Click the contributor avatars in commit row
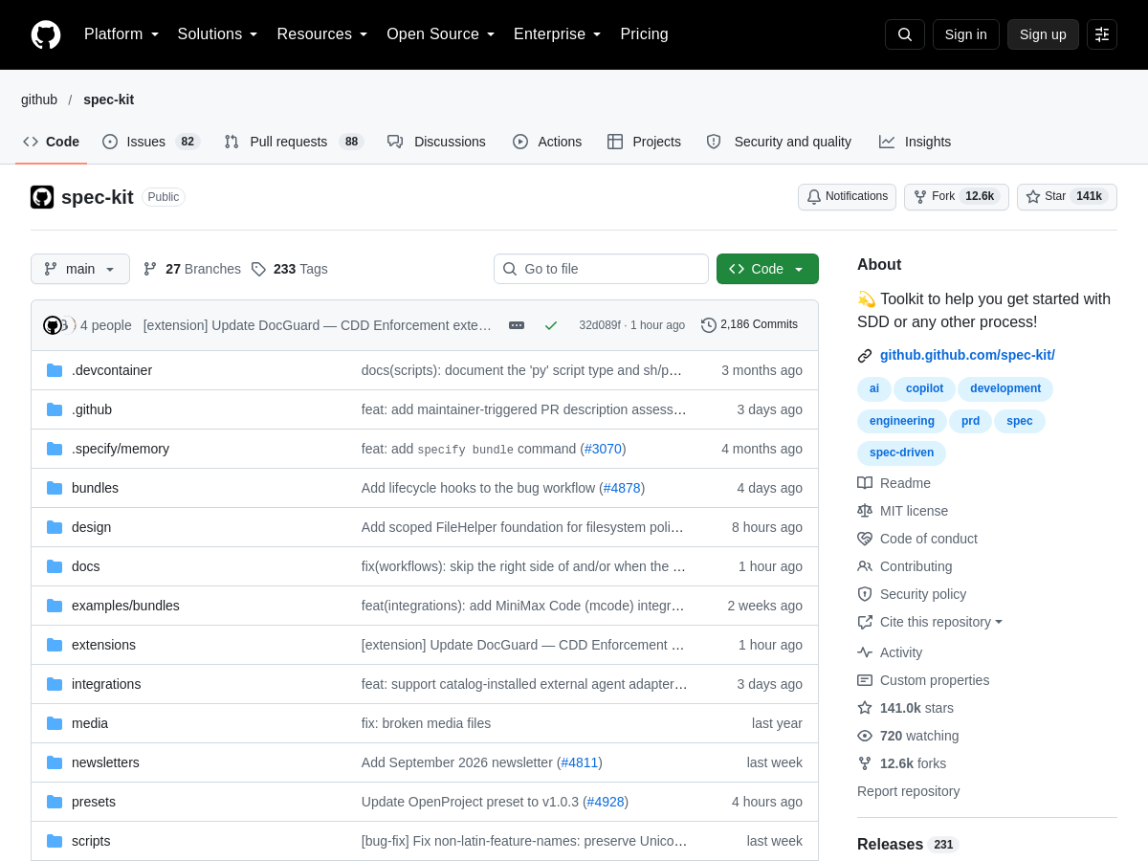The height and width of the screenshot is (861, 1148). pyautogui.click(x=58, y=325)
